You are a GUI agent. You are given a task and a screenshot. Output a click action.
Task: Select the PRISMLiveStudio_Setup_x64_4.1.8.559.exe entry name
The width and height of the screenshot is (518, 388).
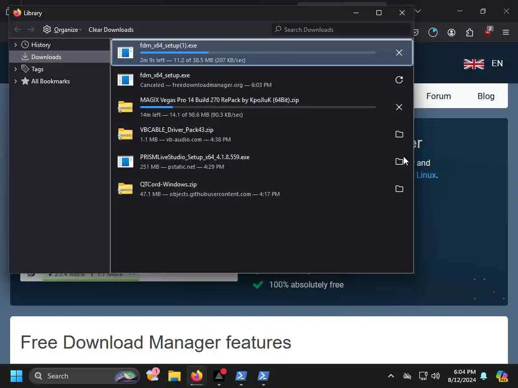(x=195, y=157)
